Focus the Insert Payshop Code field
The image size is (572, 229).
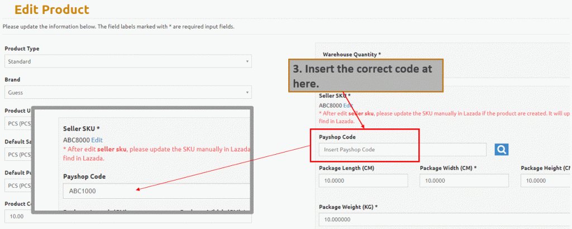tap(402, 150)
